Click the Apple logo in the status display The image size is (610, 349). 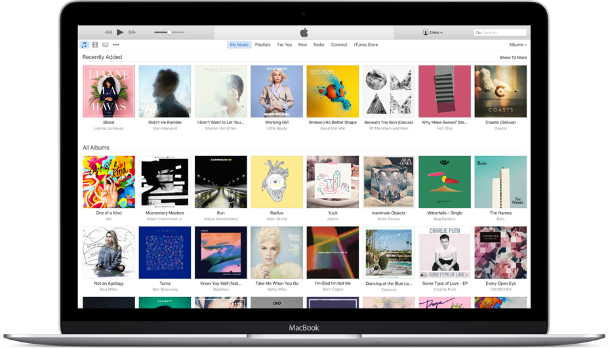click(304, 32)
